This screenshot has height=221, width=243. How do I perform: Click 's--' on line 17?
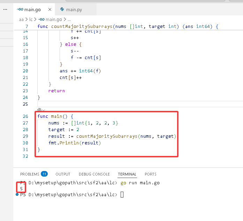[75, 51]
